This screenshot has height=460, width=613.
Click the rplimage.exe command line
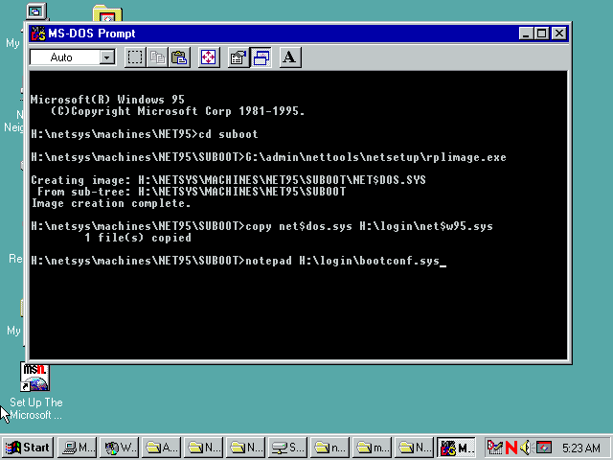click(268, 157)
